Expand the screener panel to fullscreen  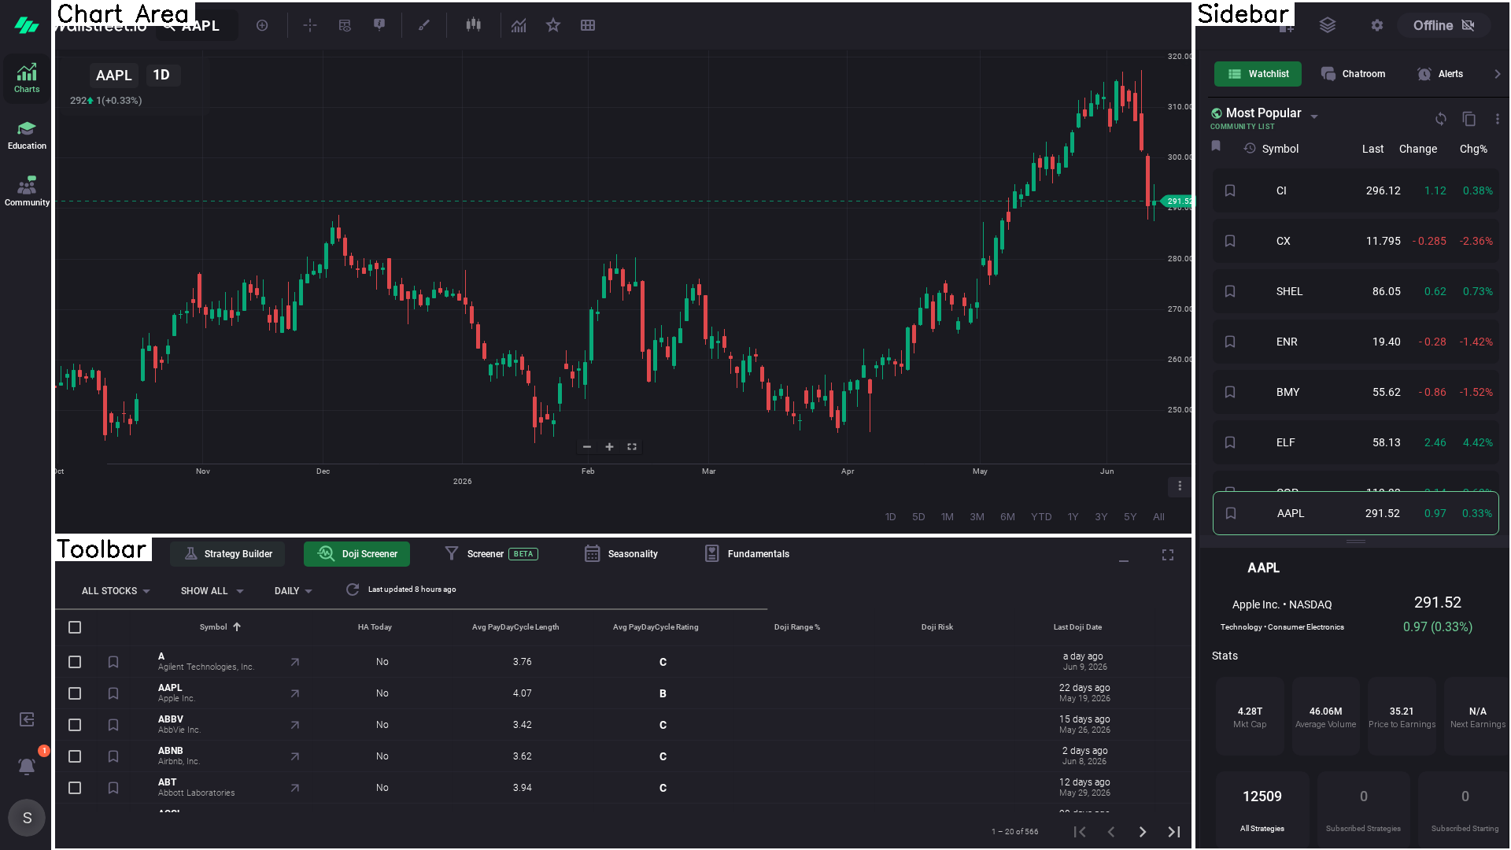[x=1168, y=555]
